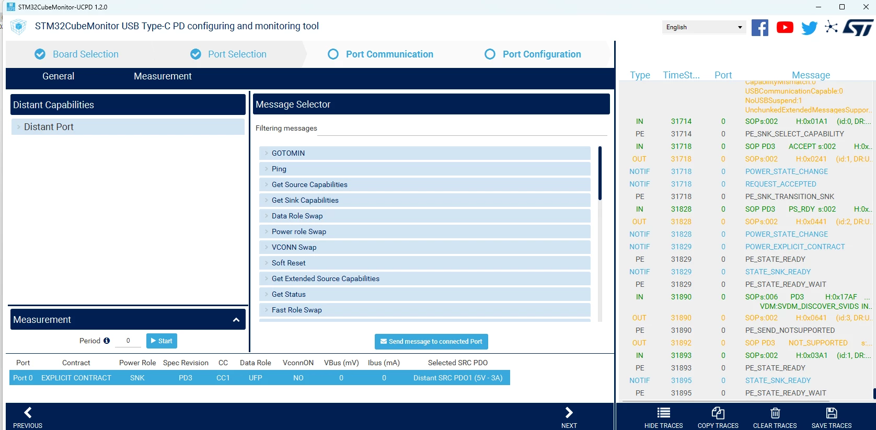The width and height of the screenshot is (876, 430).
Task: Select the Port Communication step radio
Action: point(333,54)
